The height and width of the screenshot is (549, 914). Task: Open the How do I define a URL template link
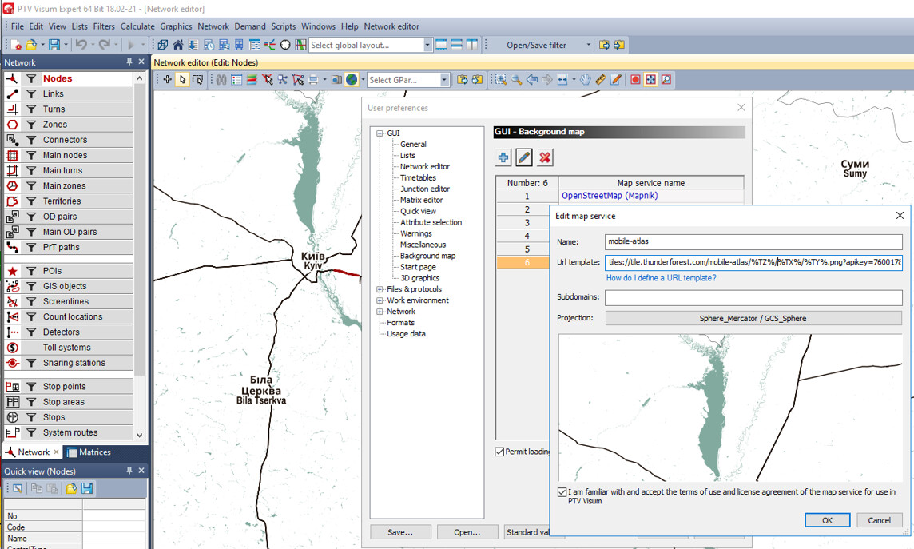(661, 278)
